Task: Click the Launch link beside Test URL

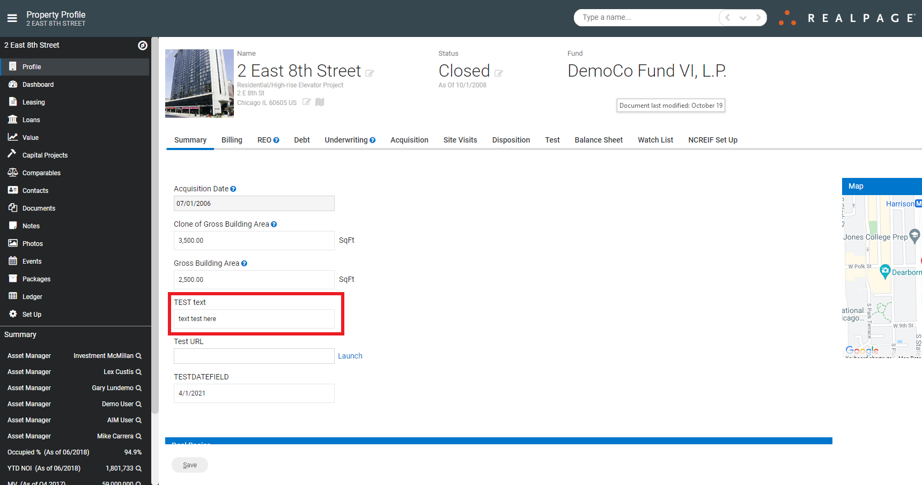Action: pos(350,356)
